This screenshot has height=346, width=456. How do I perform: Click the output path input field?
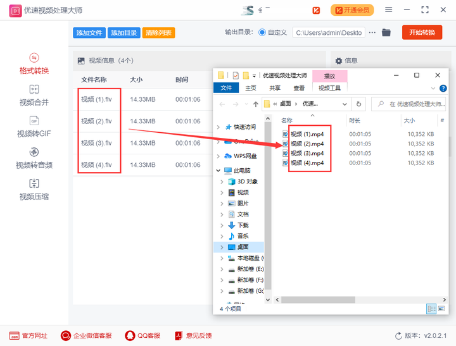click(x=329, y=33)
